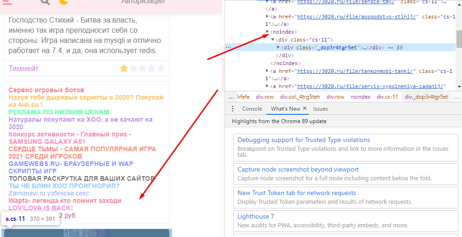The image size is (462, 237).
Task: Collapse the div class cs-11 node
Action: pos(272,40)
